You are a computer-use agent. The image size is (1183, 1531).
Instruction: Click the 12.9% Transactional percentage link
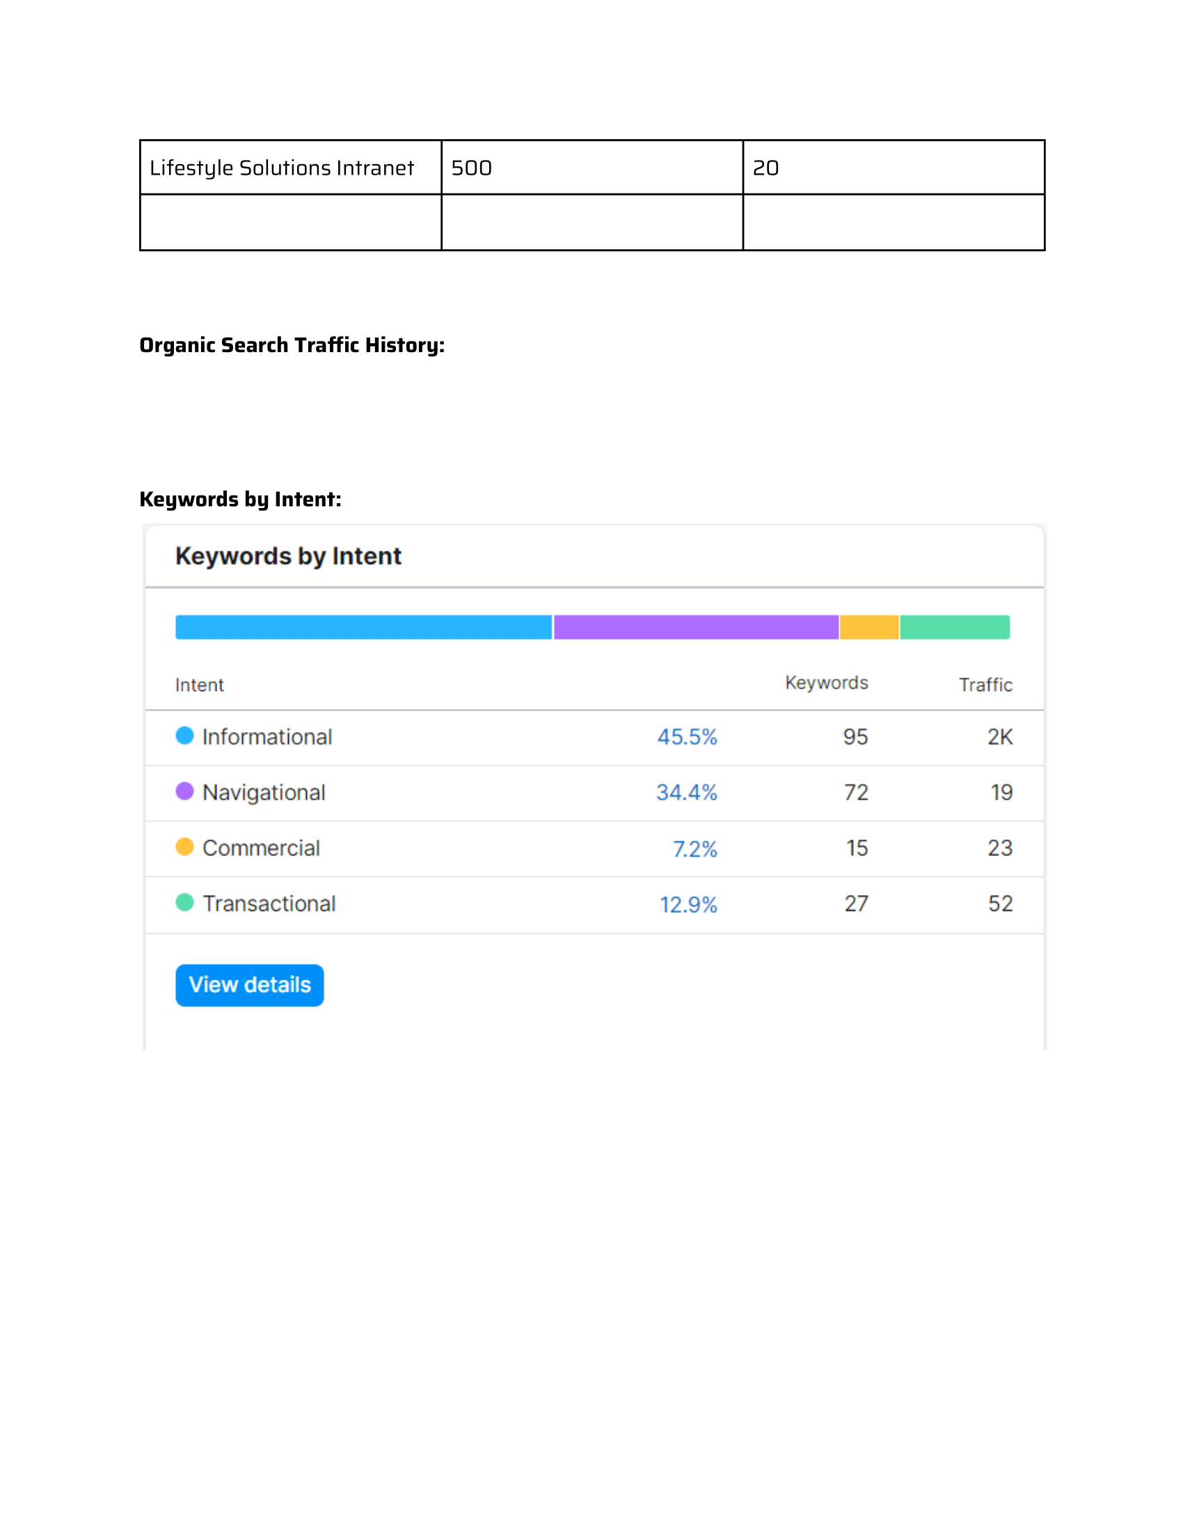tap(688, 904)
